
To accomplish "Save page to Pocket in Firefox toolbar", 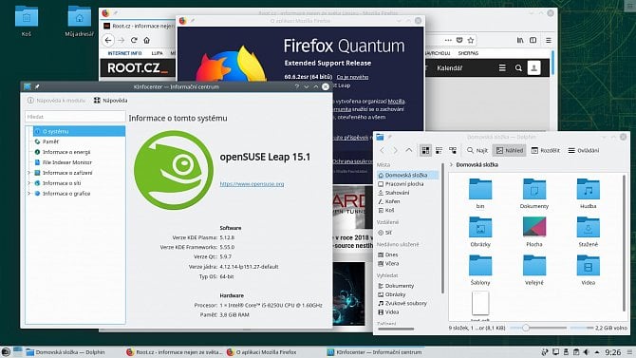I will tap(459, 40).
